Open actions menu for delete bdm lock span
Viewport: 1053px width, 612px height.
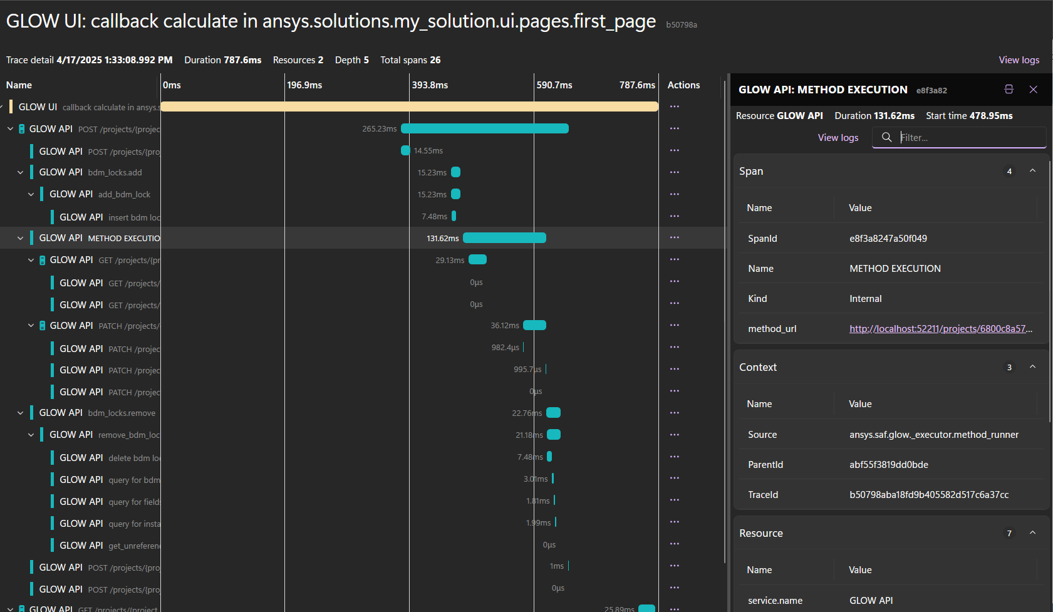click(674, 457)
